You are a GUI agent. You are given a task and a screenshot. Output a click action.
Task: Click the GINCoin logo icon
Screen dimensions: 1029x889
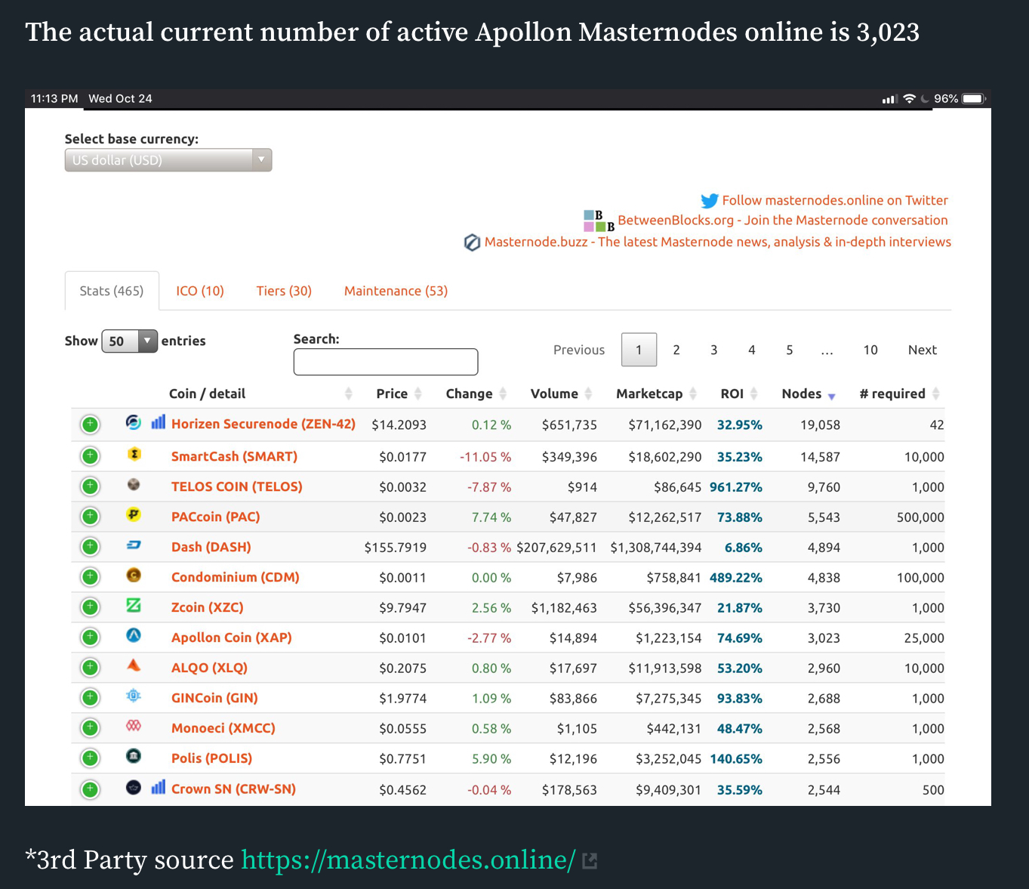coord(134,696)
